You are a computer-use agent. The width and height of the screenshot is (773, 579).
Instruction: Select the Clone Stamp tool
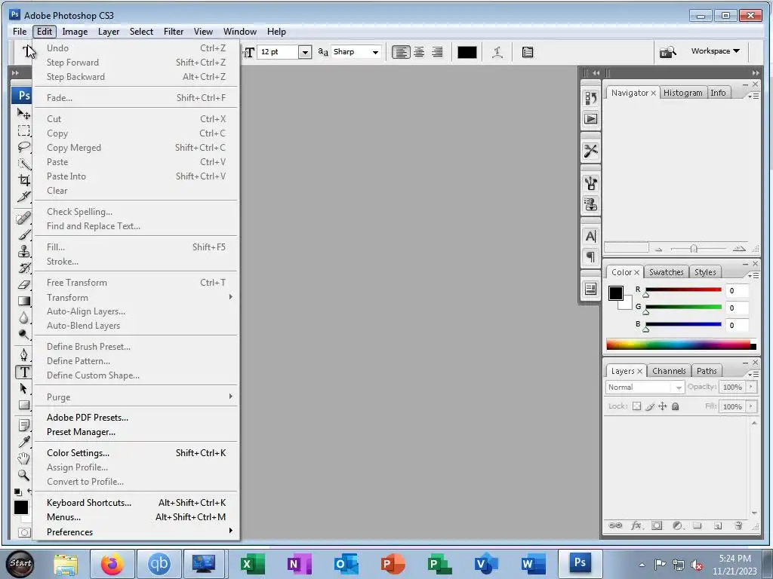point(23,251)
